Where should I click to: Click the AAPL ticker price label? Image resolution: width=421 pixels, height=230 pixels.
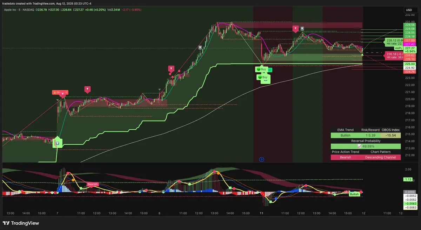pos(399,48)
